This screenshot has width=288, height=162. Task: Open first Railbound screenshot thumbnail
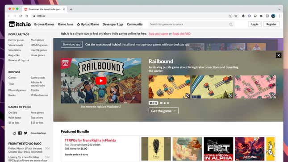[x=169, y=87]
